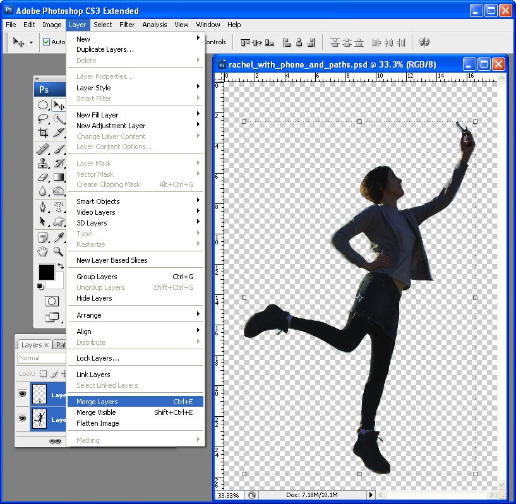Click the swap foreground/background colors arrow
Screen dimensions: 516x504
click(x=60, y=265)
